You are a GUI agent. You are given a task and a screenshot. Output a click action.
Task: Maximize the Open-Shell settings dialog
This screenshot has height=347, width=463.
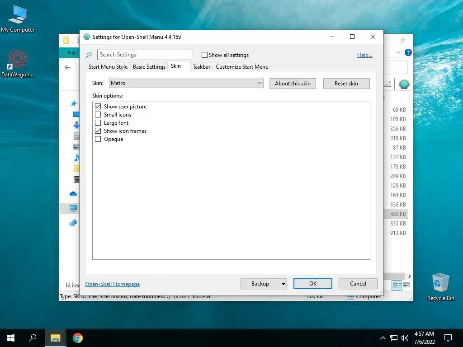point(352,37)
